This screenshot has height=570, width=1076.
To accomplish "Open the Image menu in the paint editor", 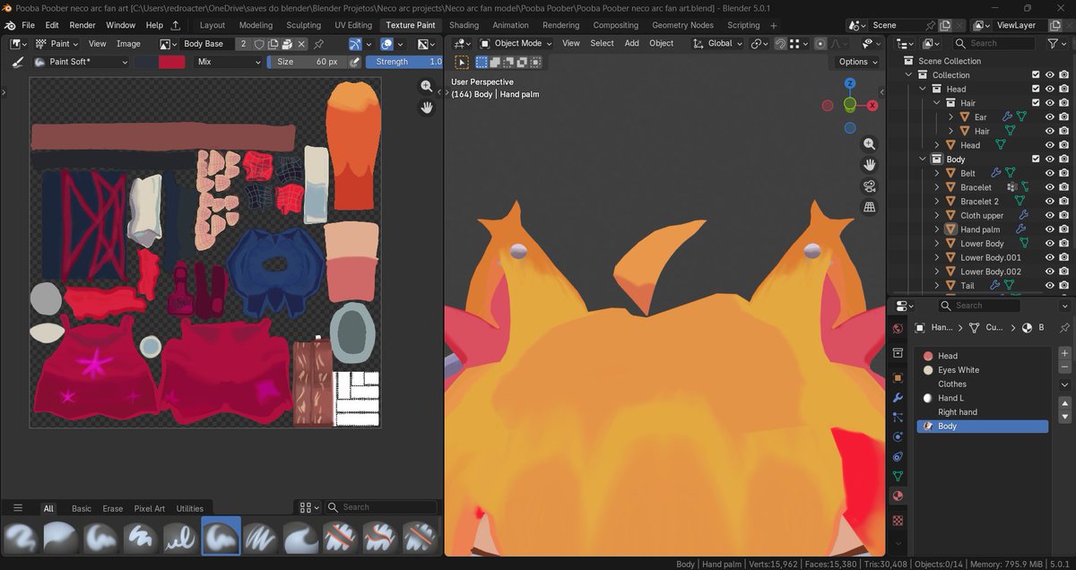I will pos(128,43).
